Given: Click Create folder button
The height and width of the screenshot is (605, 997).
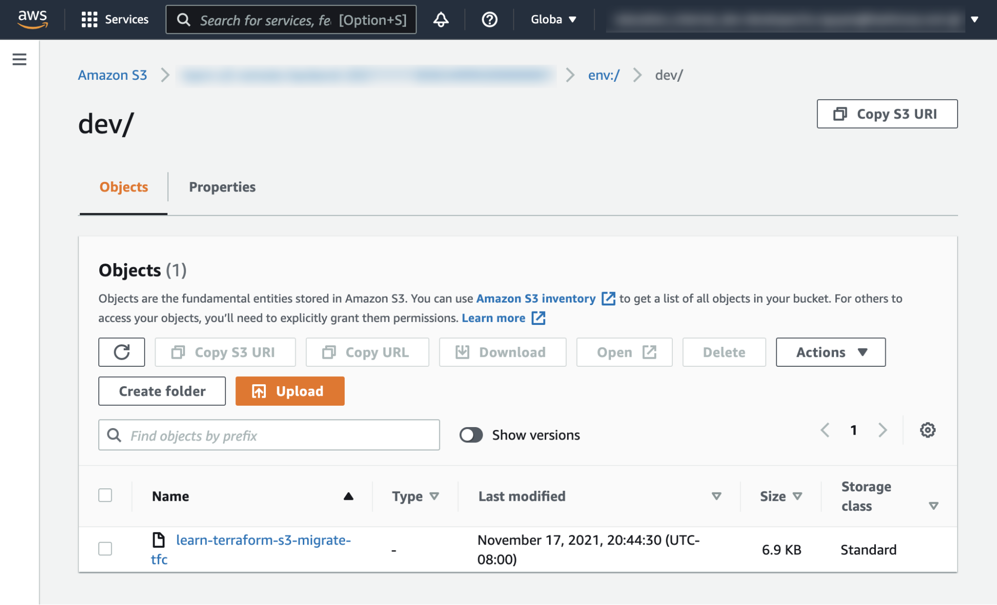Looking at the screenshot, I should click(x=162, y=391).
